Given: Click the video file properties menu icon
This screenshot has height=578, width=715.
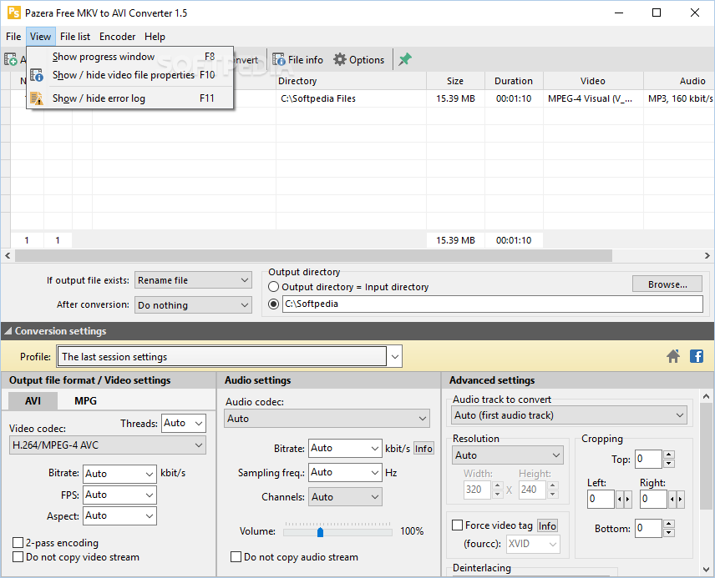Looking at the screenshot, I should [37, 75].
